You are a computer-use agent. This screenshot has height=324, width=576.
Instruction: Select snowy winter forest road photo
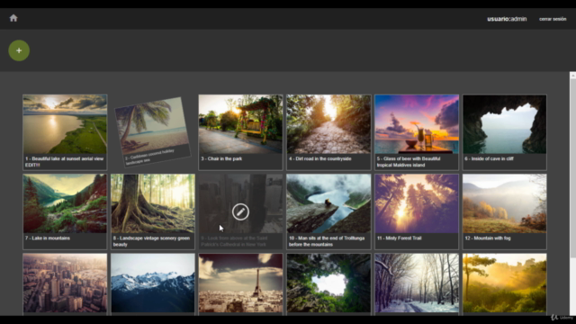[x=417, y=283]
